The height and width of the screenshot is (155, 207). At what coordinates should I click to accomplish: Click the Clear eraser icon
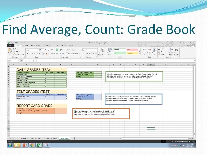(x=159, y=54)
